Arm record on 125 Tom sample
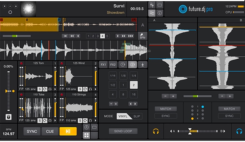This screenshot has height=142, width=245. pos(21,63)
